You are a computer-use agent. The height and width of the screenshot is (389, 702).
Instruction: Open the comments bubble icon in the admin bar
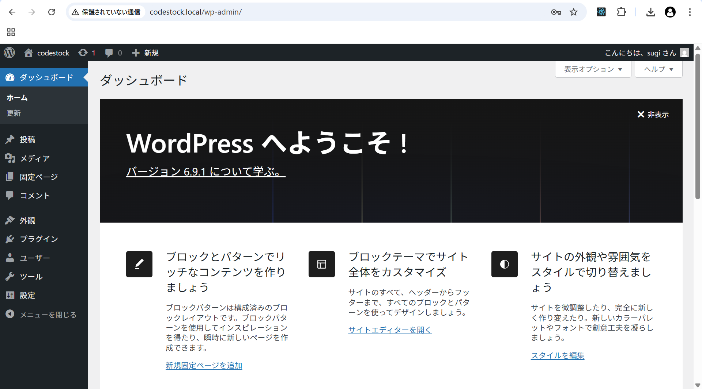coord(109,53)
